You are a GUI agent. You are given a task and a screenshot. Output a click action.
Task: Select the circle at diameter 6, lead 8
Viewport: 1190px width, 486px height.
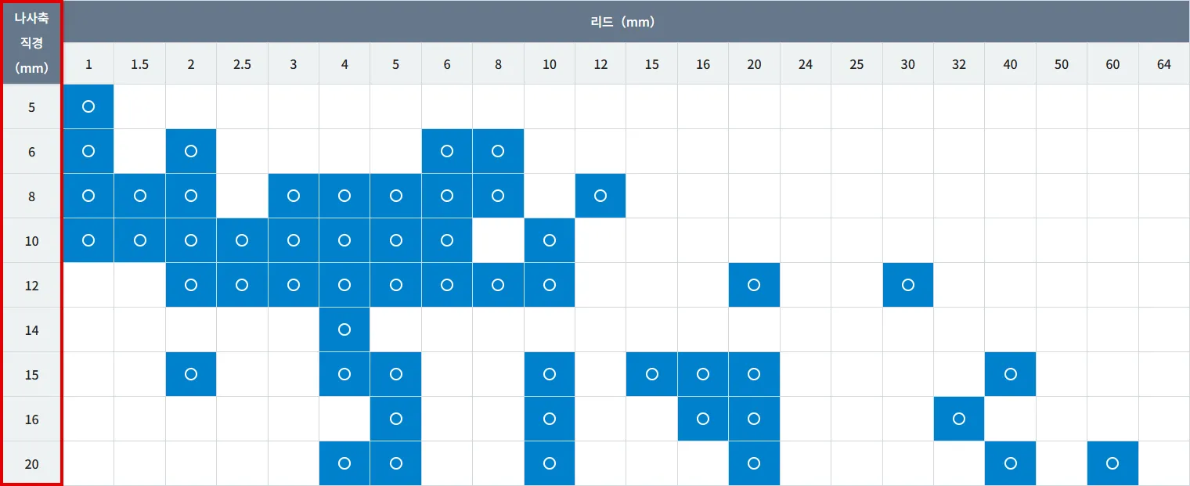498,151
